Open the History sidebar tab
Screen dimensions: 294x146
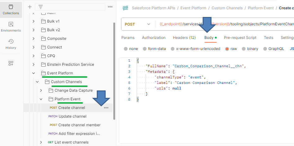11,44
